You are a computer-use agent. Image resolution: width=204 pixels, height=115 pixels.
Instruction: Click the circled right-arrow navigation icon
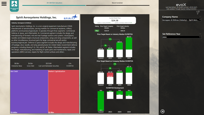163,111
